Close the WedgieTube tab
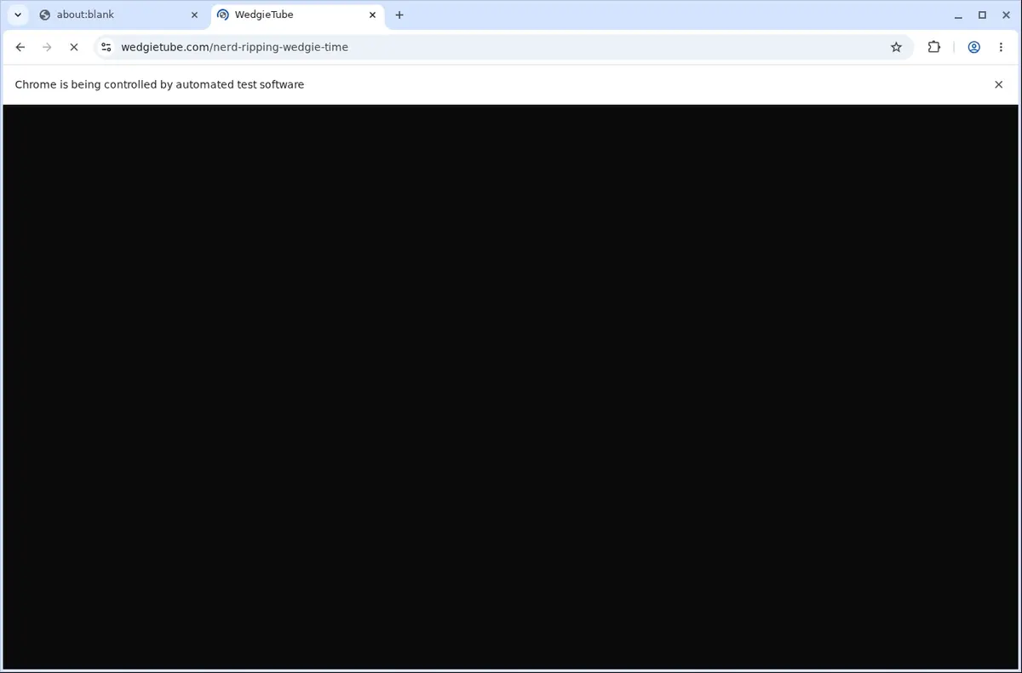The height and width of the screenshot is (673, 1022). [x=372, y=14]
